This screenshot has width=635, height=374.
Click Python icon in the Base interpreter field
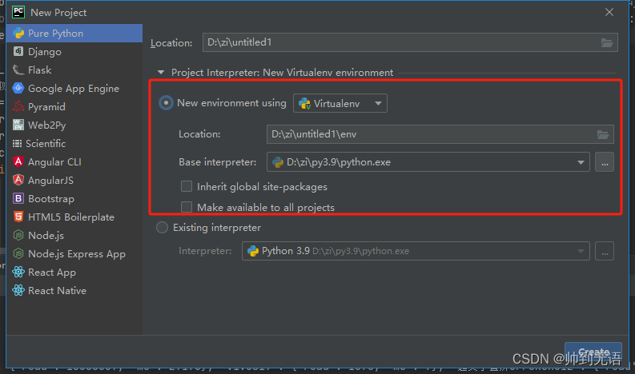point(278,162)
